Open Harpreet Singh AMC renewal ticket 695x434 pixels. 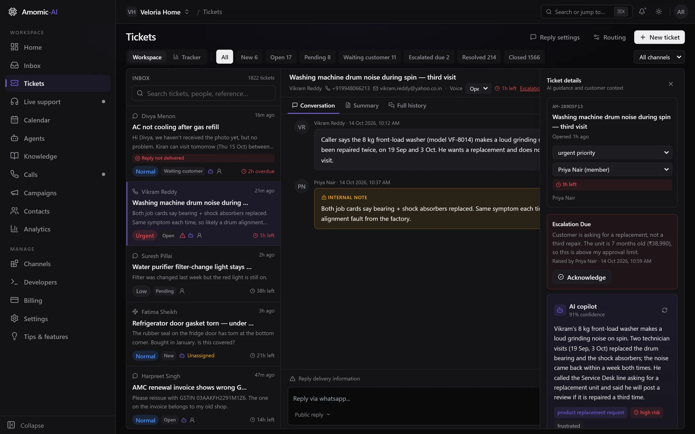(203, 398)
